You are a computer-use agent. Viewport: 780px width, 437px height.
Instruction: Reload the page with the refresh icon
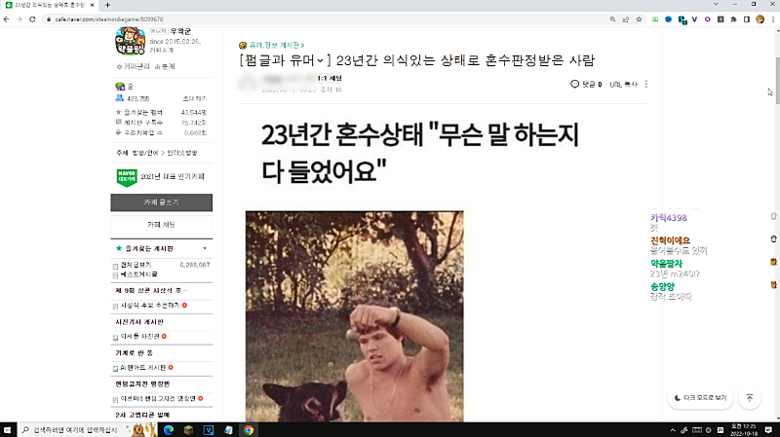32,19
